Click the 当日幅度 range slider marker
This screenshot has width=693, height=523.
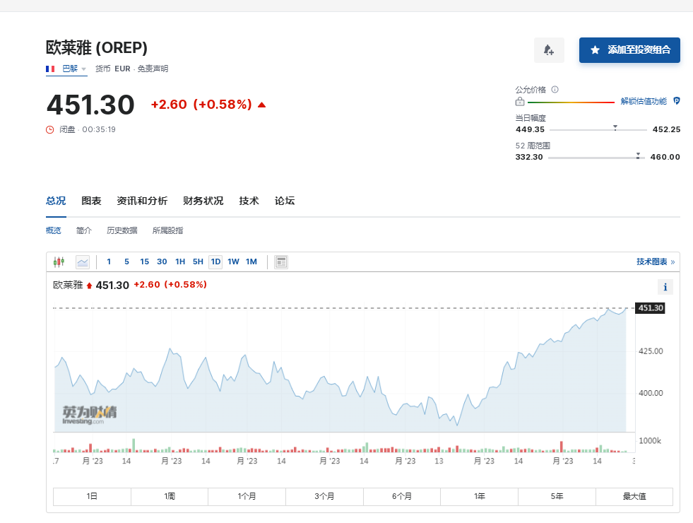(x=615, y=128)
